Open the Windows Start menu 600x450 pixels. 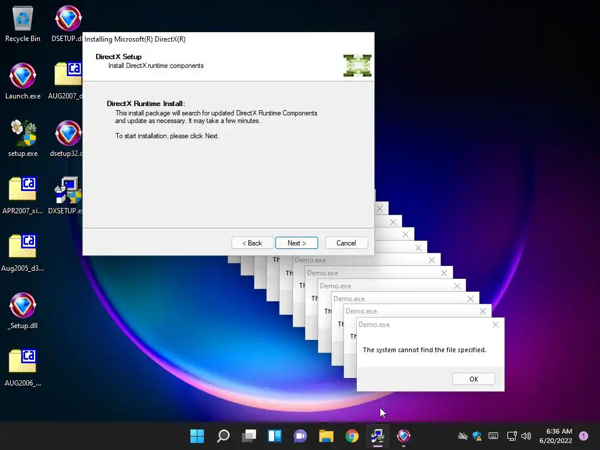[x=197, y=436]
